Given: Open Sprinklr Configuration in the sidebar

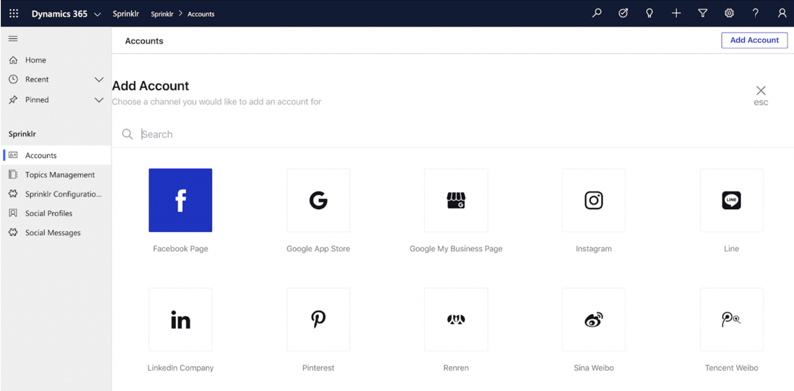Looking at the screenshot, I should [56, 194].
